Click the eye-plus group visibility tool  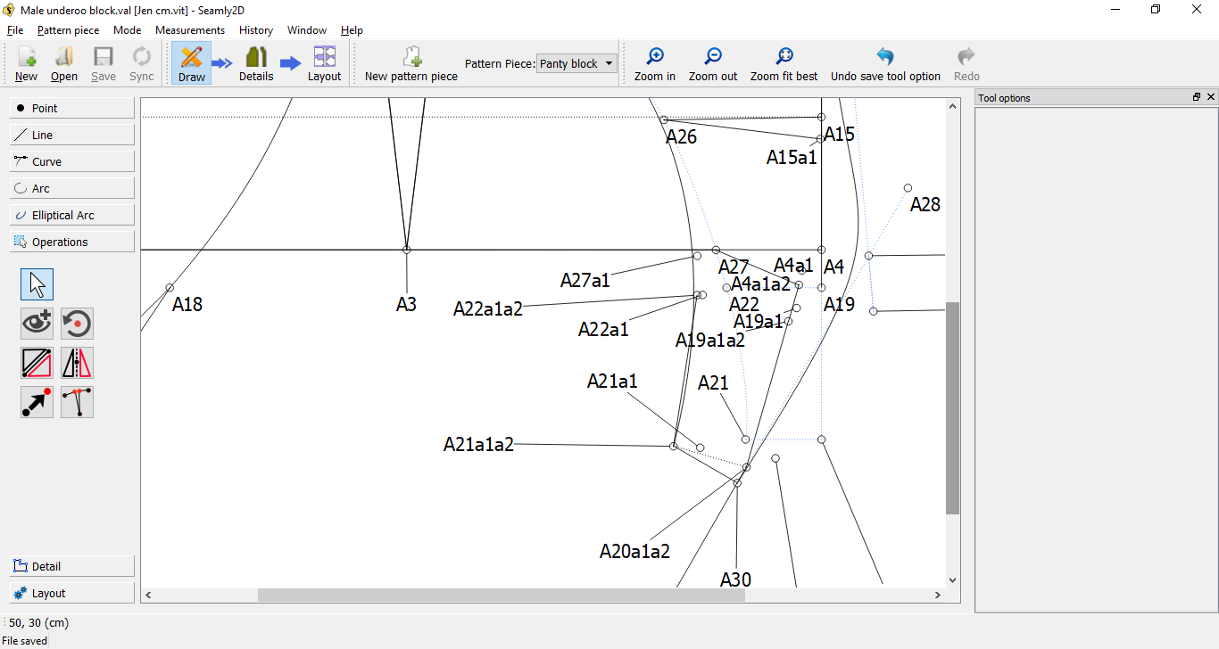37,323
